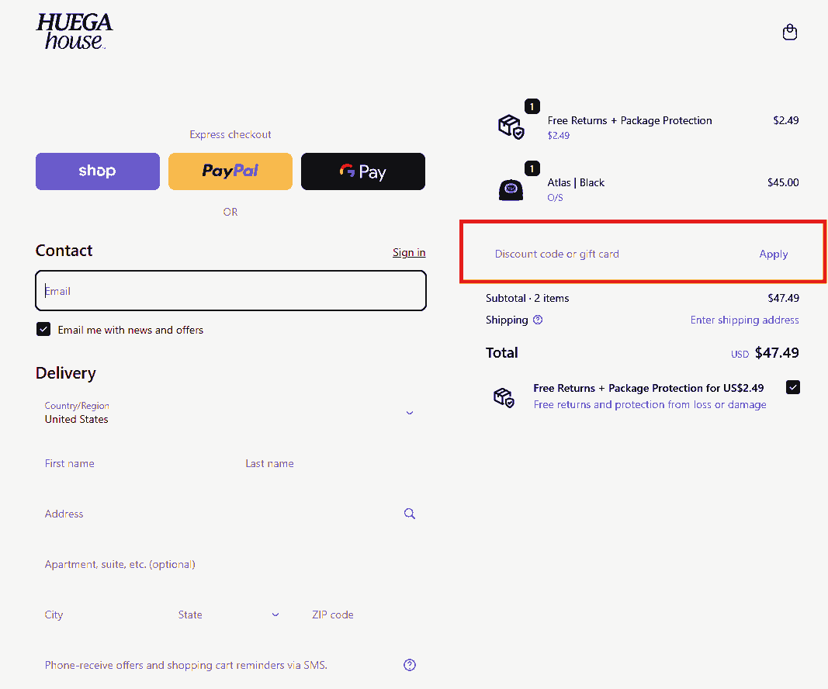Viewport: 828px width, 689px height.
Task: Toggle the Free Returns + Package Protection checkbox
Action: (792, 387)
